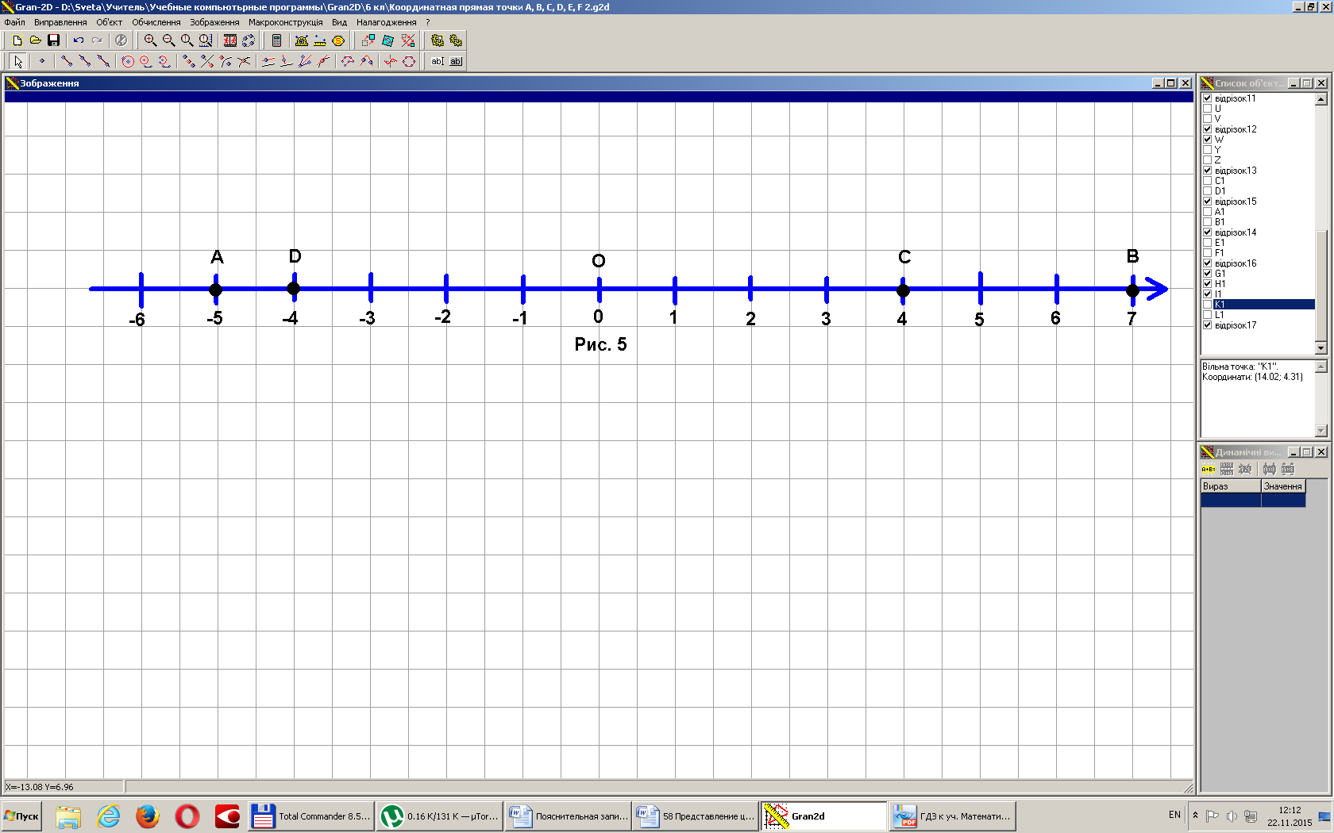This screenshot has width=1334, height=833.
Task: Switch to Пояснительная записка Word document
Action: pyautogui.click(x=568, y=816)
